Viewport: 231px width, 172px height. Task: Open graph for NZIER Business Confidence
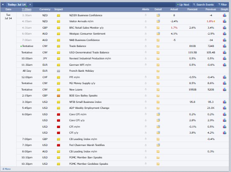point(225,15)
